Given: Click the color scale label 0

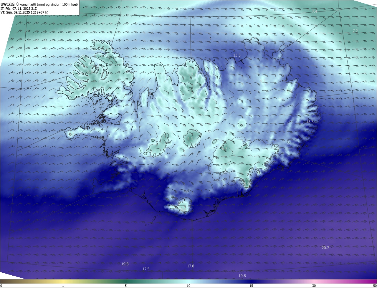Looking at the screenshot, I should [1, 286].
